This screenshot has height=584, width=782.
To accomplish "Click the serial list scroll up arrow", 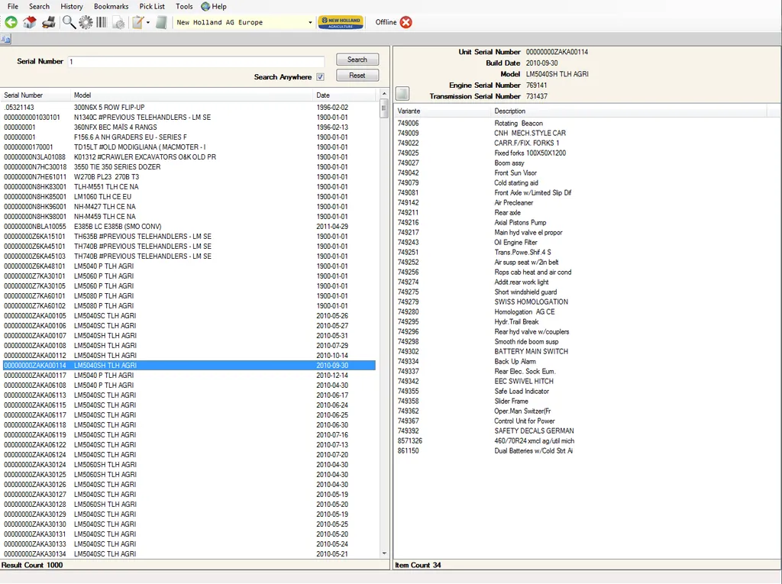I will (384, 94).
